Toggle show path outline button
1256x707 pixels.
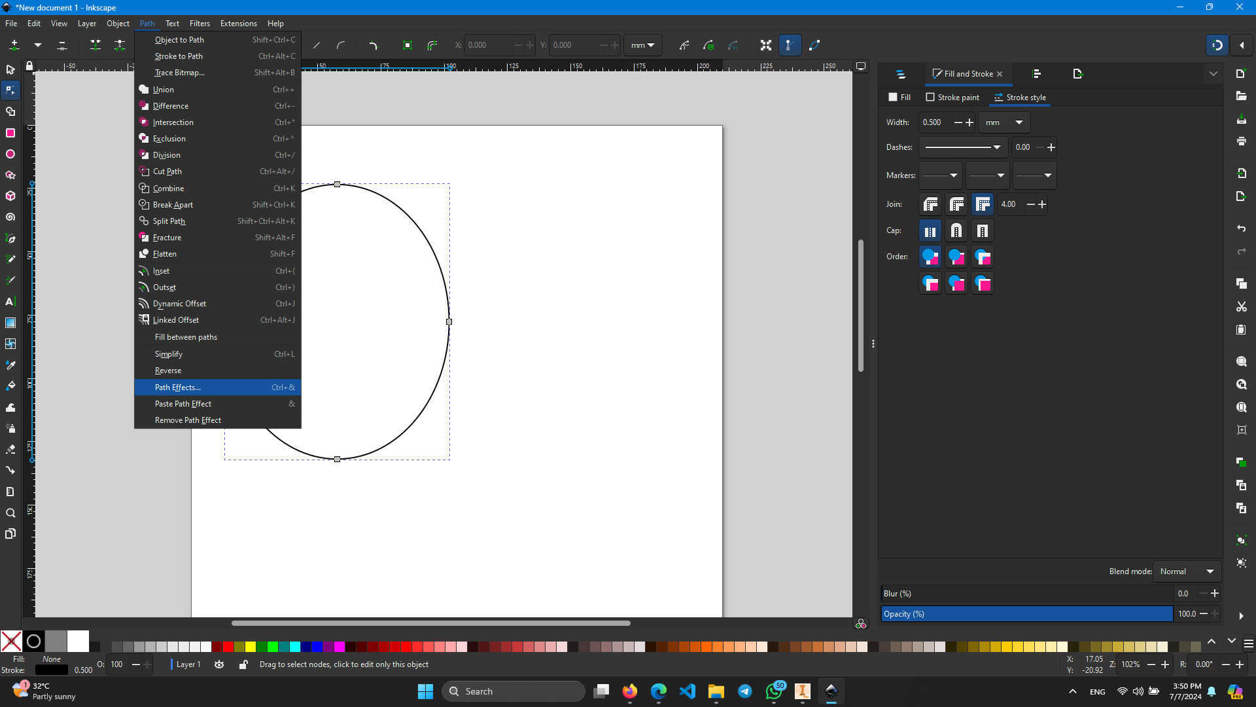(814, 45)
